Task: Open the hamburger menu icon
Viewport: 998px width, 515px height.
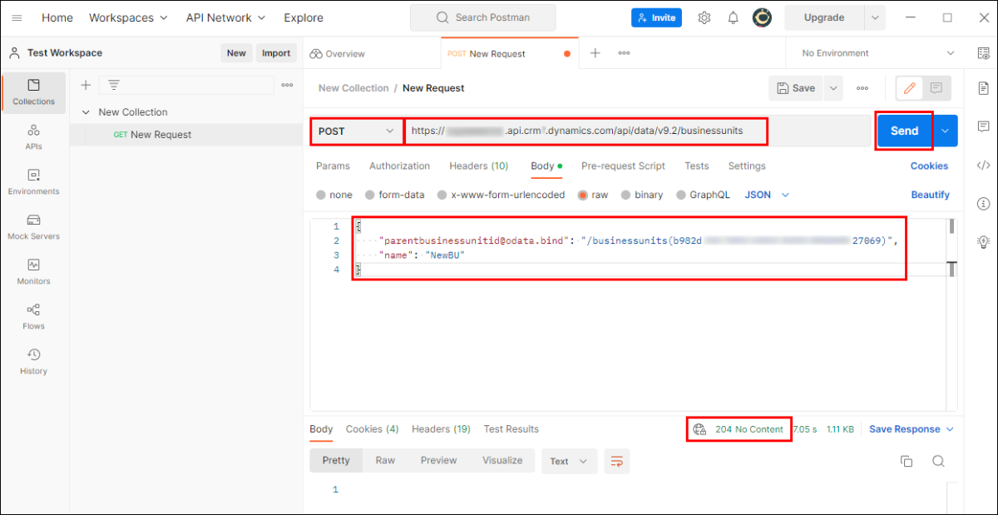Action: (17, 17)
